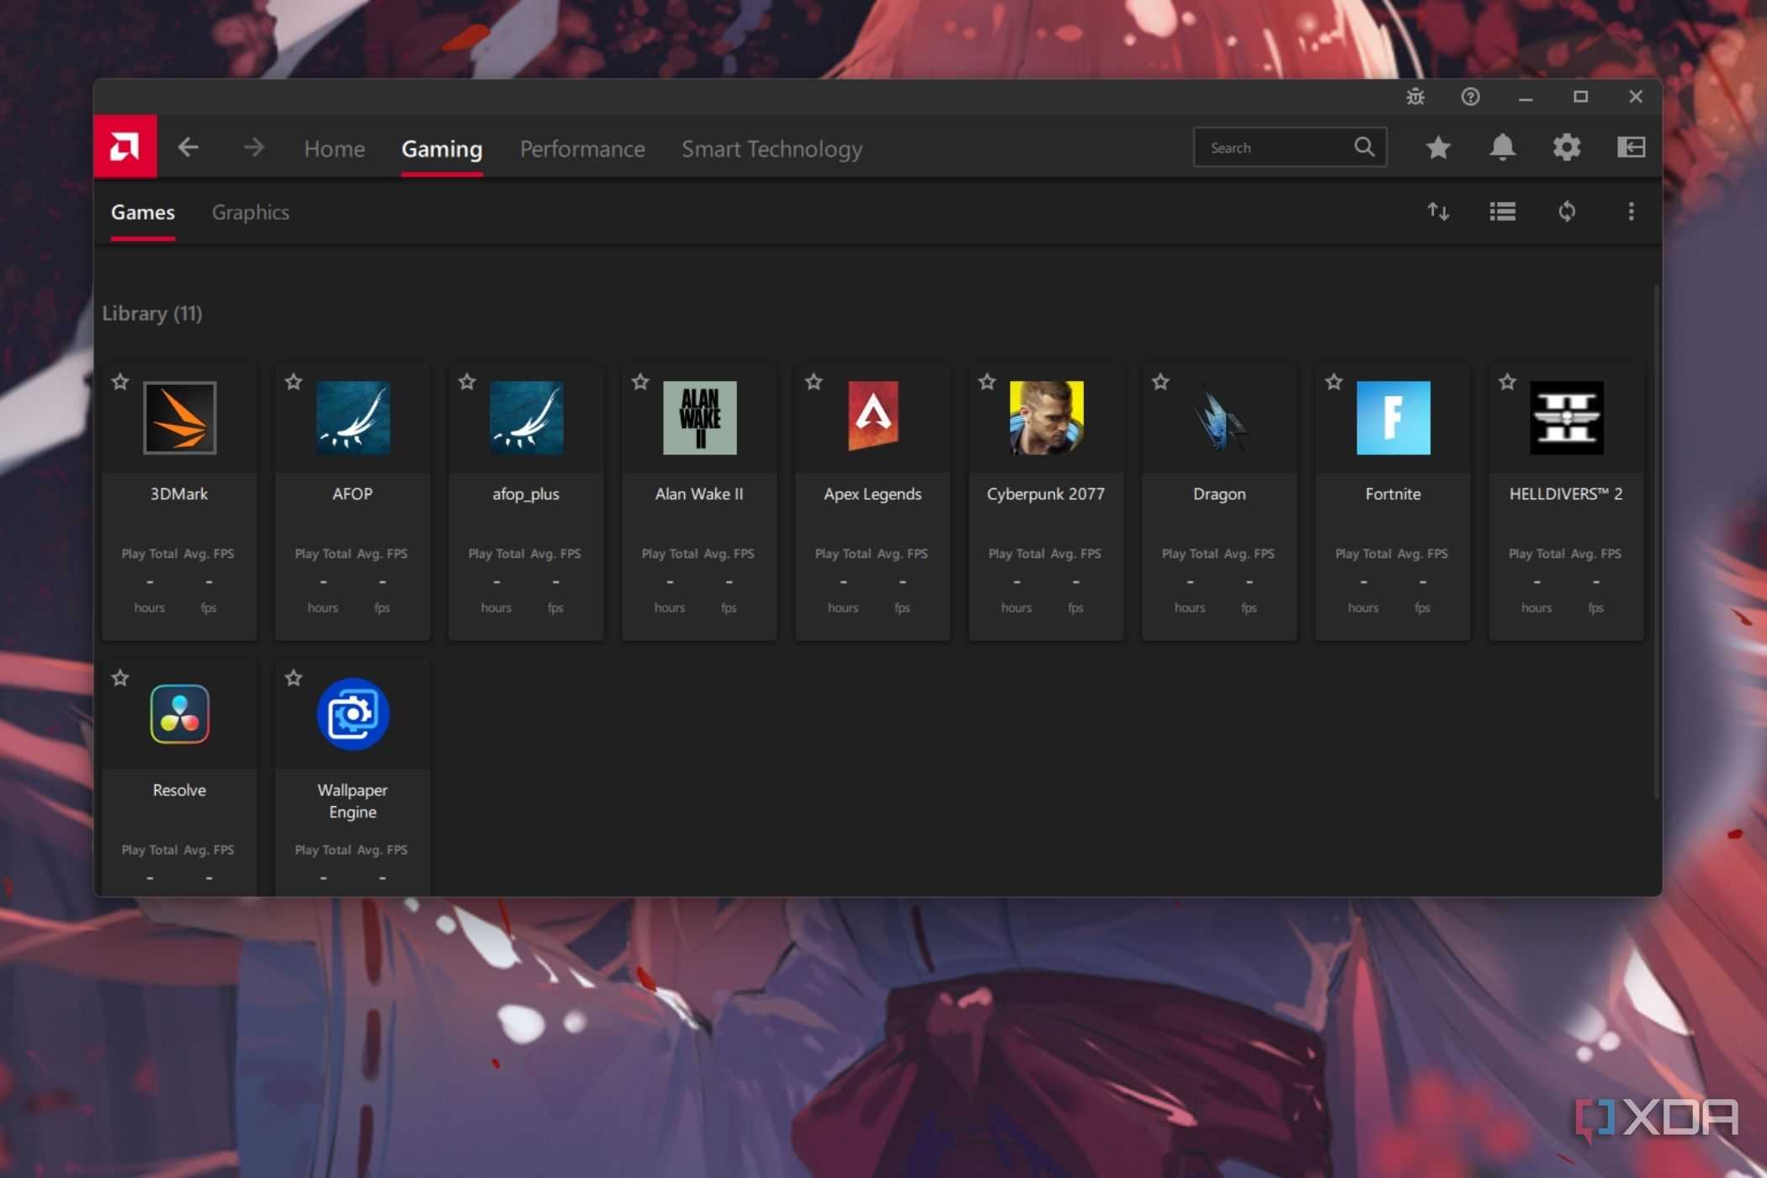Switch to list view icon
This screenshot has width=1767, height=1178.
click(x=1502, y=211)
